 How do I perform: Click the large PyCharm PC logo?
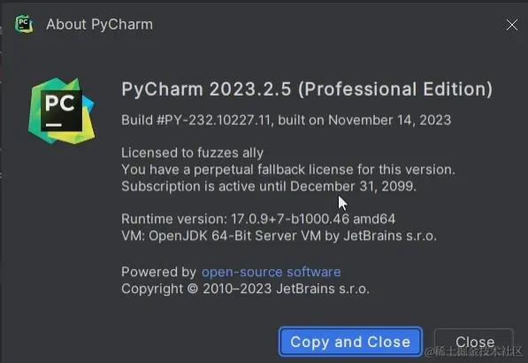click(61, 111)
